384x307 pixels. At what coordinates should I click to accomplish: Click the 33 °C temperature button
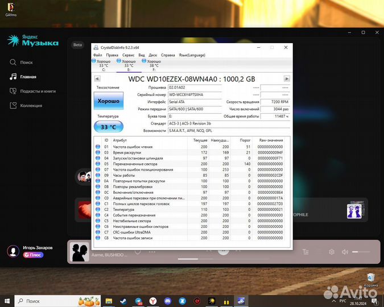coord(108,127)
